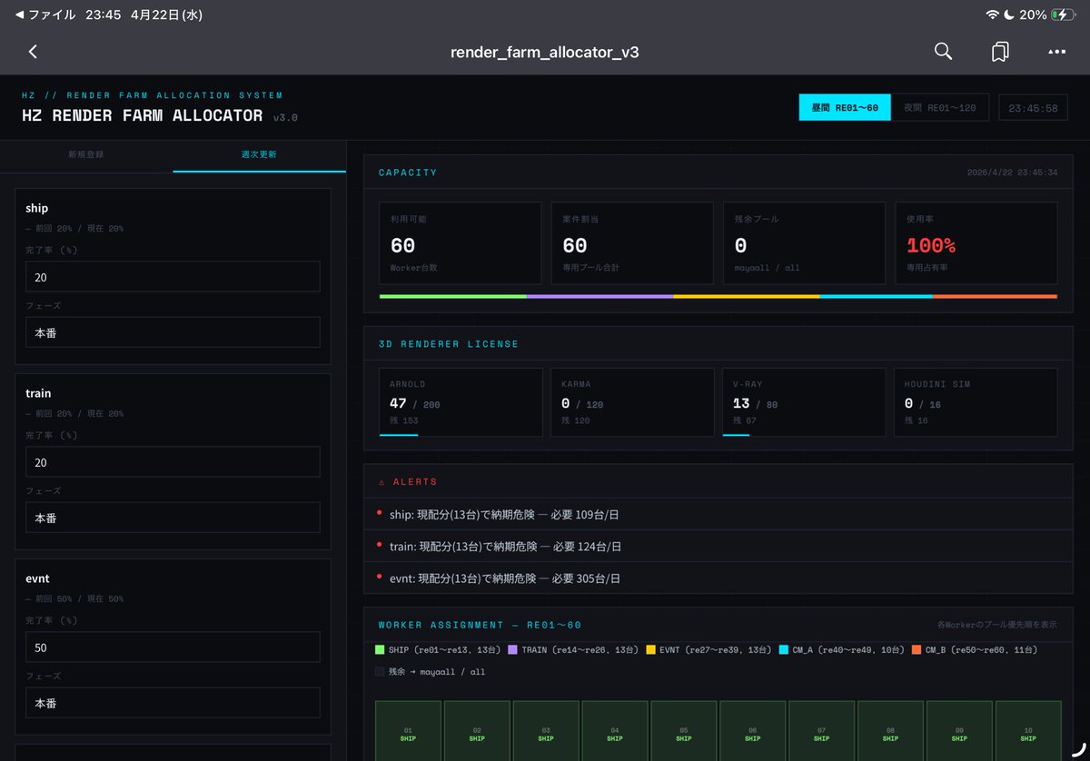The height and width of the screenshot is (761, 1090).
Task: Select worker 10 SHIP tile
Action: 1028,731
